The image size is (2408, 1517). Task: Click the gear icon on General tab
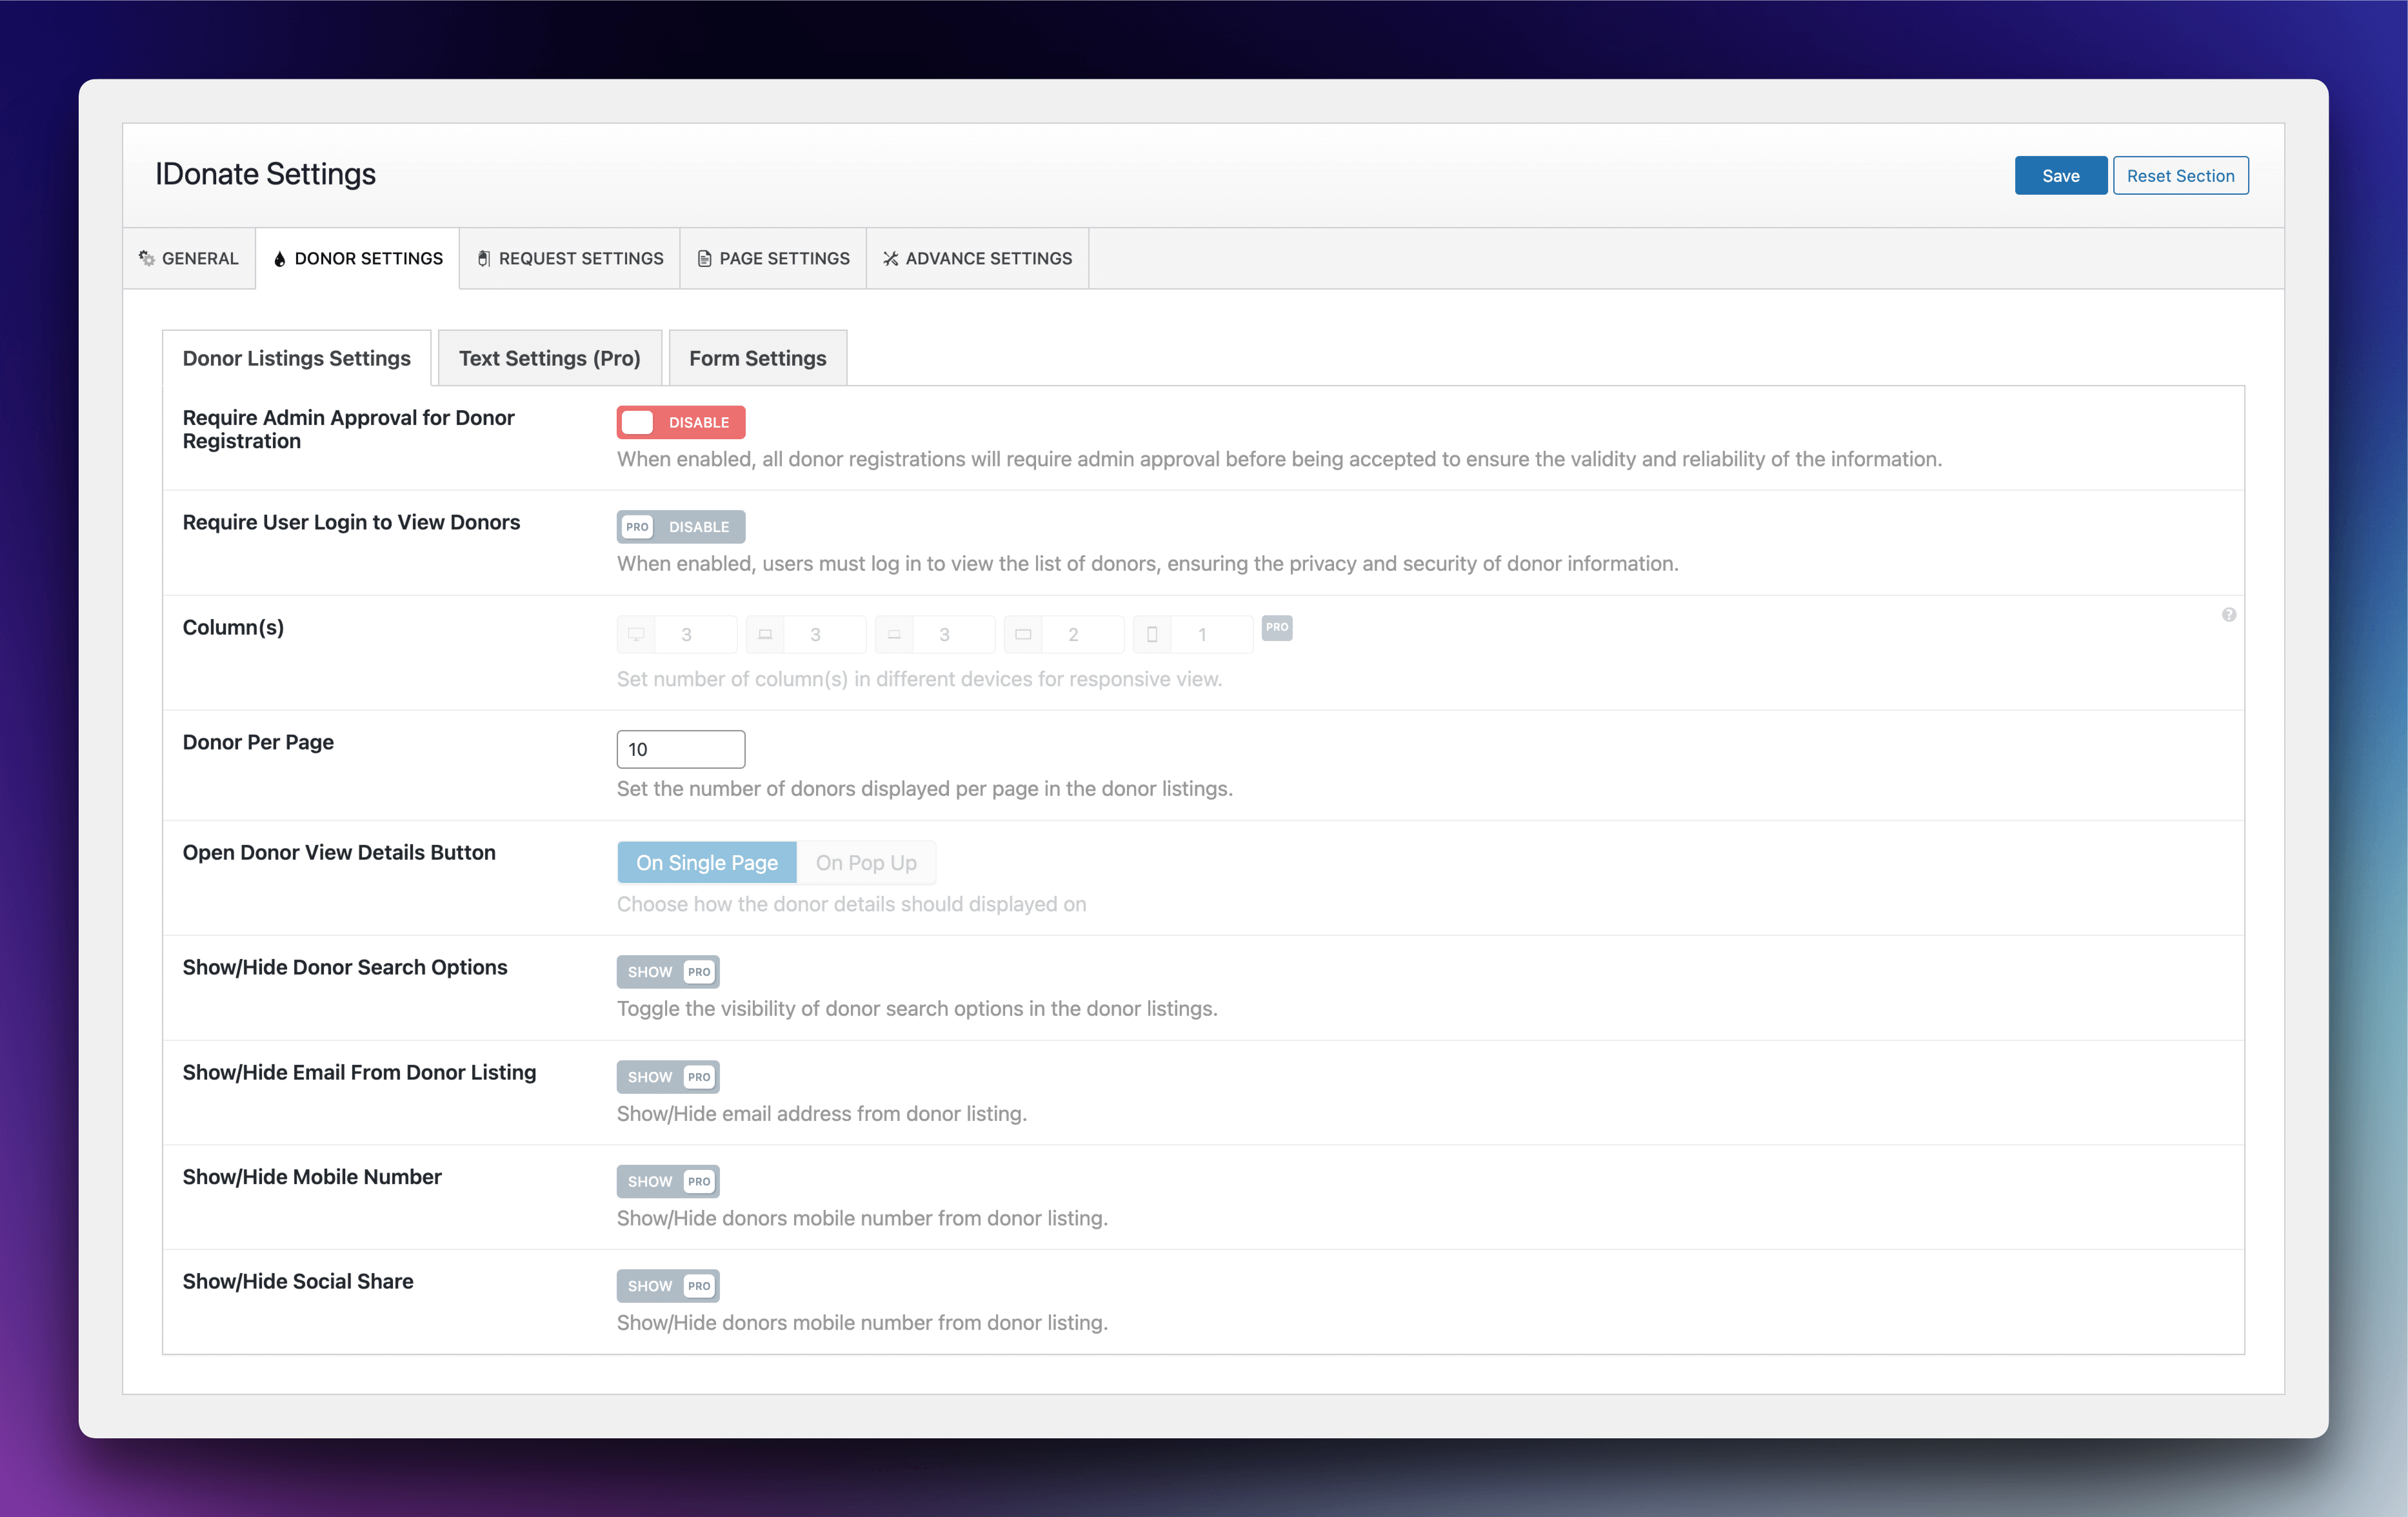tap(147, 258)
